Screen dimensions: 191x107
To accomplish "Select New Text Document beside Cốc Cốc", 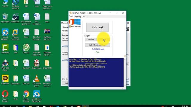I will (x=36, y=50).
